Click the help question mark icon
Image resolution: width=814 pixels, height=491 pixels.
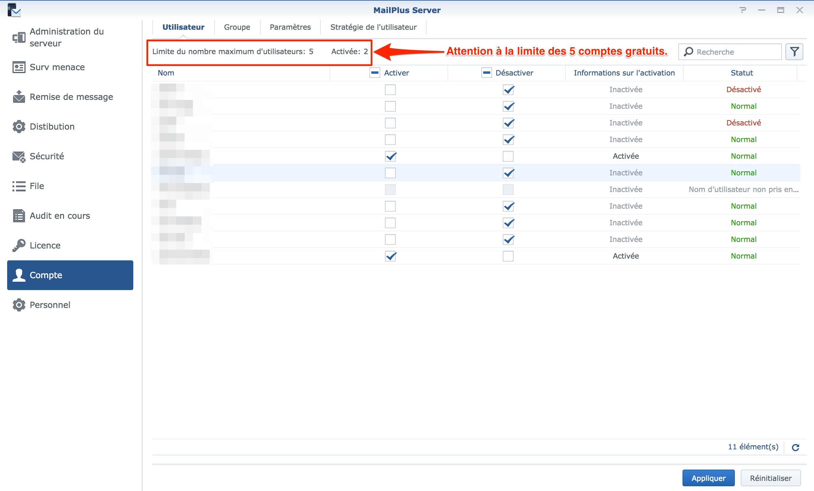tap(743, 10)
